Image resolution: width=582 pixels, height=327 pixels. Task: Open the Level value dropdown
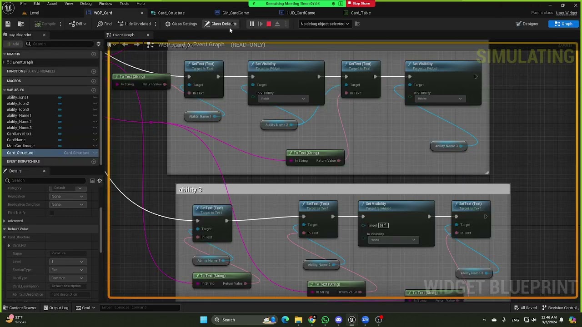point(67,262)
